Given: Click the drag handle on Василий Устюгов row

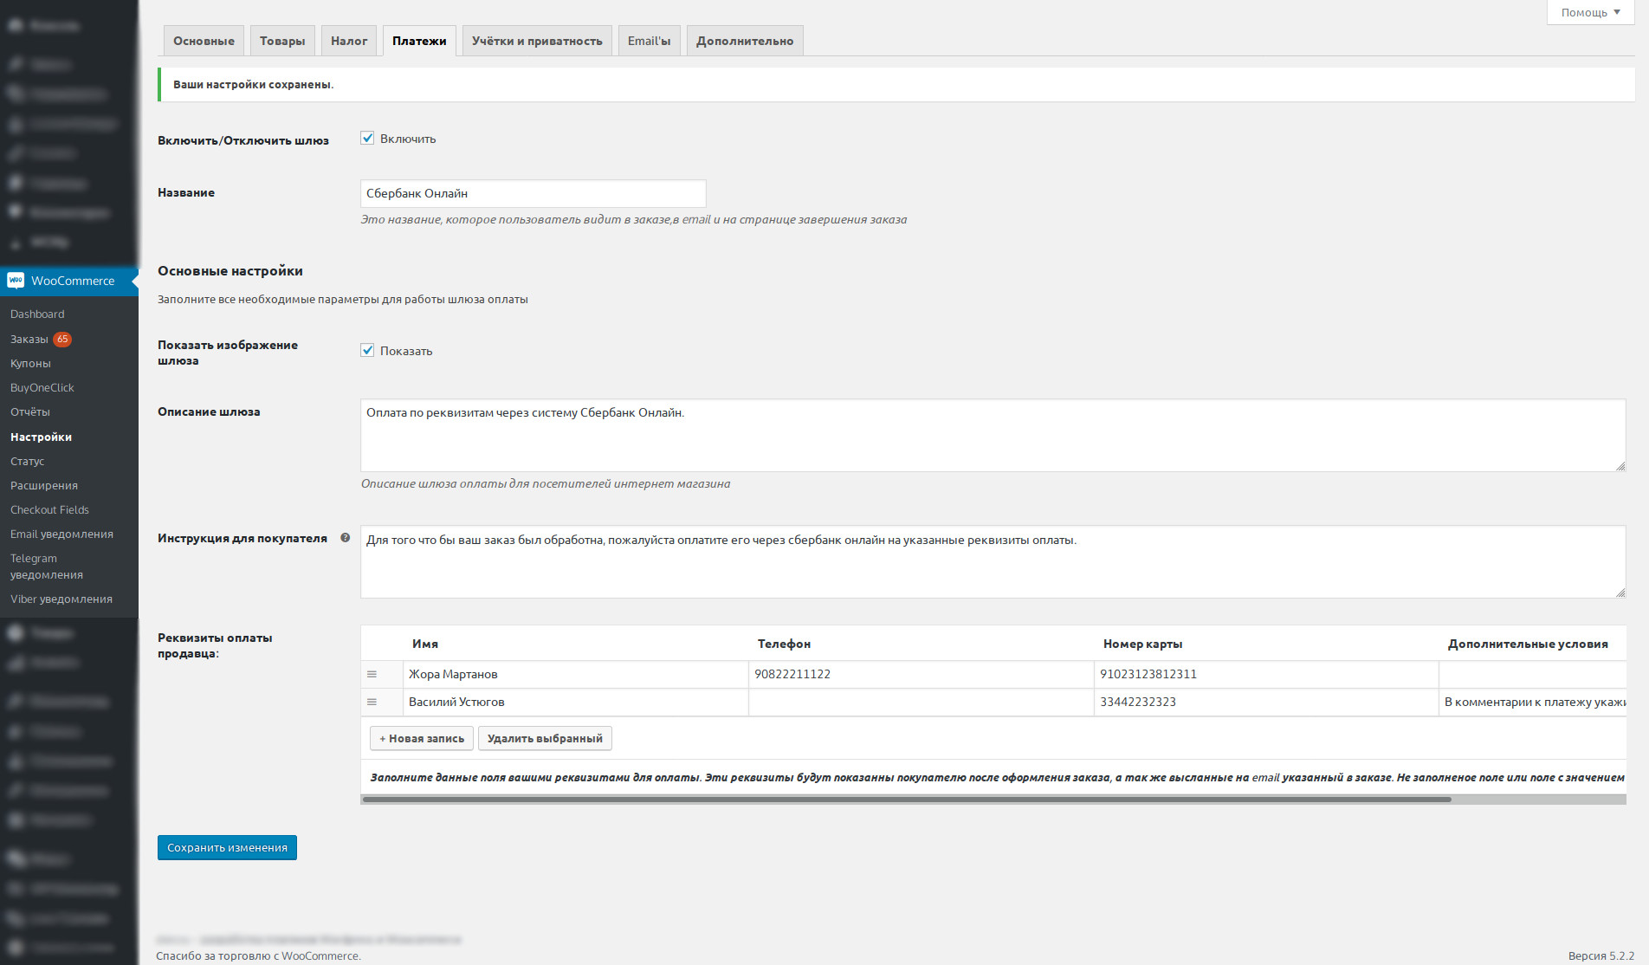Looking at the screenshot, I should coord(373,702).
